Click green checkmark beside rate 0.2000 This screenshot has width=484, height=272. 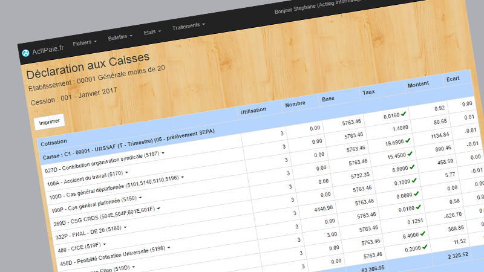(424, 247)
